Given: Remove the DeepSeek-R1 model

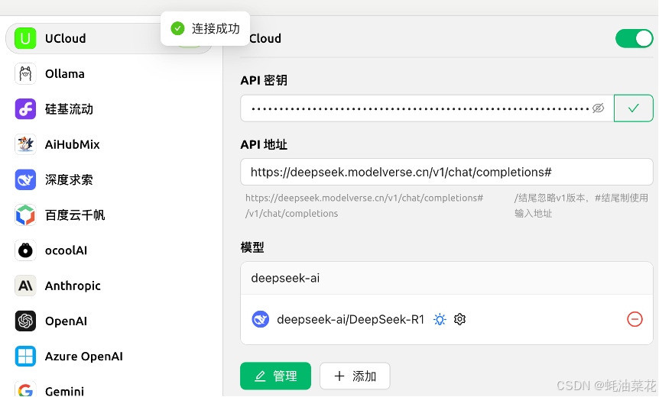Looking at the screenshot, I should [635, 319].
